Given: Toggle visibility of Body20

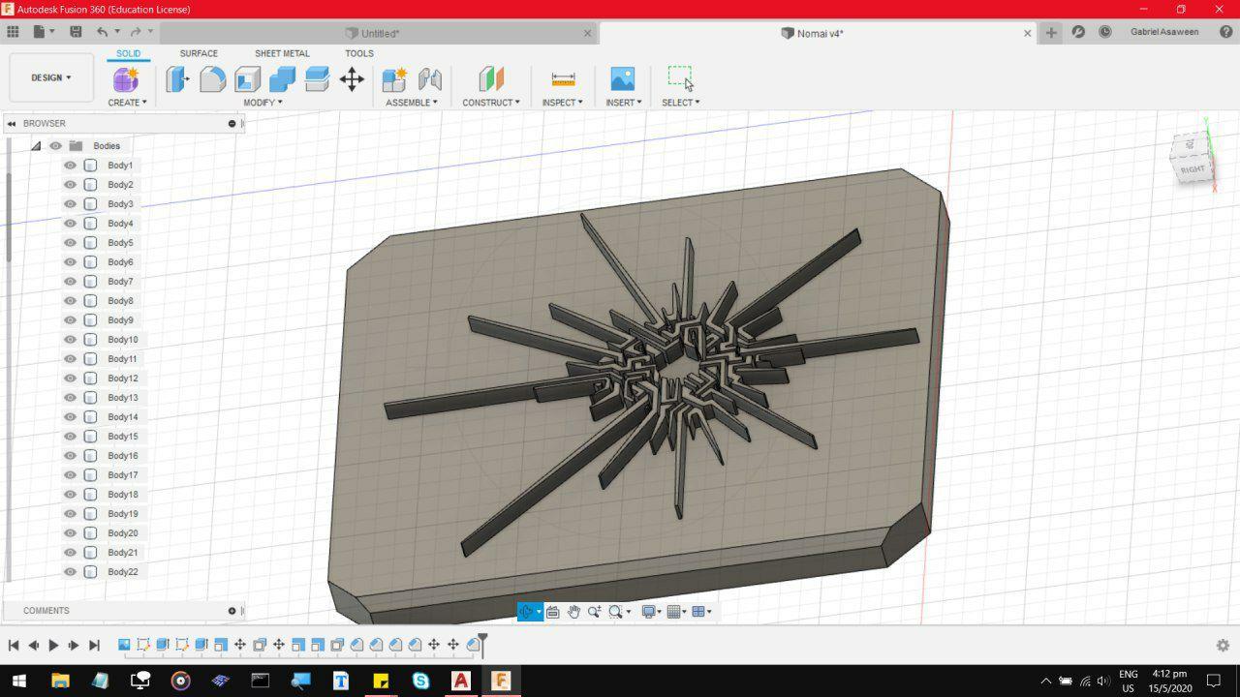Looking at the screenshot, I should (70, 533).
